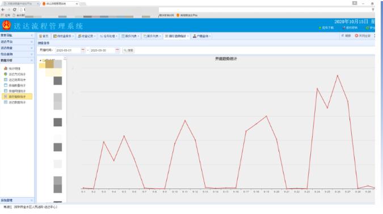This screenshot has width=383, height=214.
Task: Open 送达方式统计 pie chart item
Action: pos(15,74)
